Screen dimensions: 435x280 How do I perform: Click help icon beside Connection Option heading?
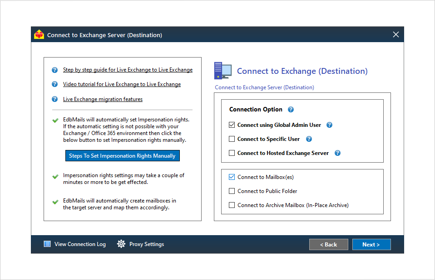coord(291,110)
